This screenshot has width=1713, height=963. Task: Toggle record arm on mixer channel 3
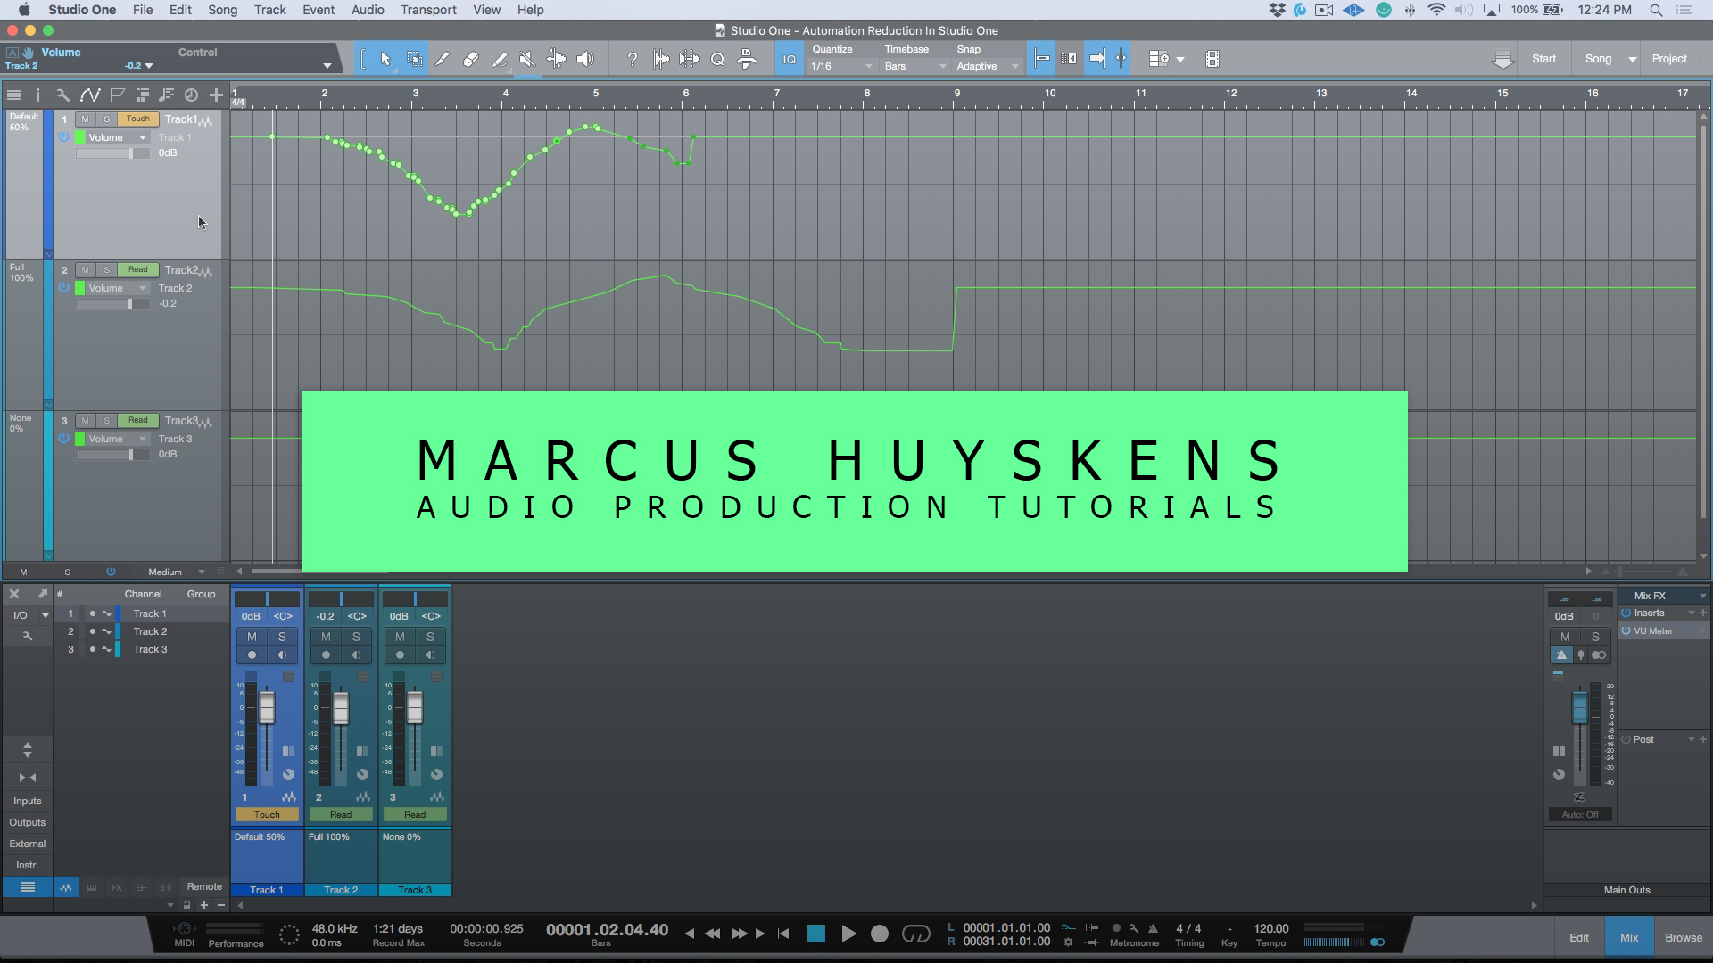pos(400,655)
